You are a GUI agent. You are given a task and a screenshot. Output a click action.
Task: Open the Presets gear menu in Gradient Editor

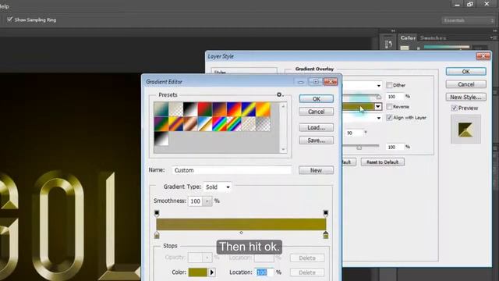point(279,94)
